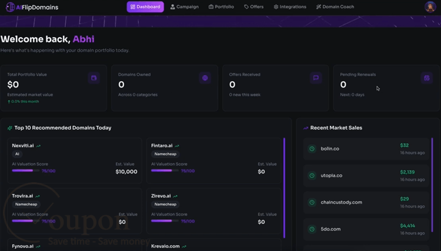This screenshot has width=441, height=251.
Task: Click the Pending Renewals label
Action: click(x=358, y=75)
